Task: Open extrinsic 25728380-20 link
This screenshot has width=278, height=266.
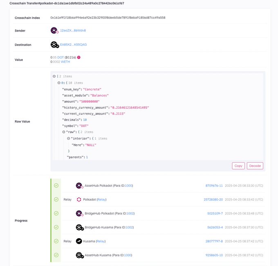Action: 214,199
